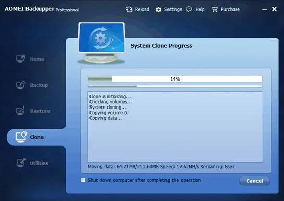Viewport: 284px width, 201px height.
Task: Minimize the AOMEI Backupper window
Action: [264, 9]
